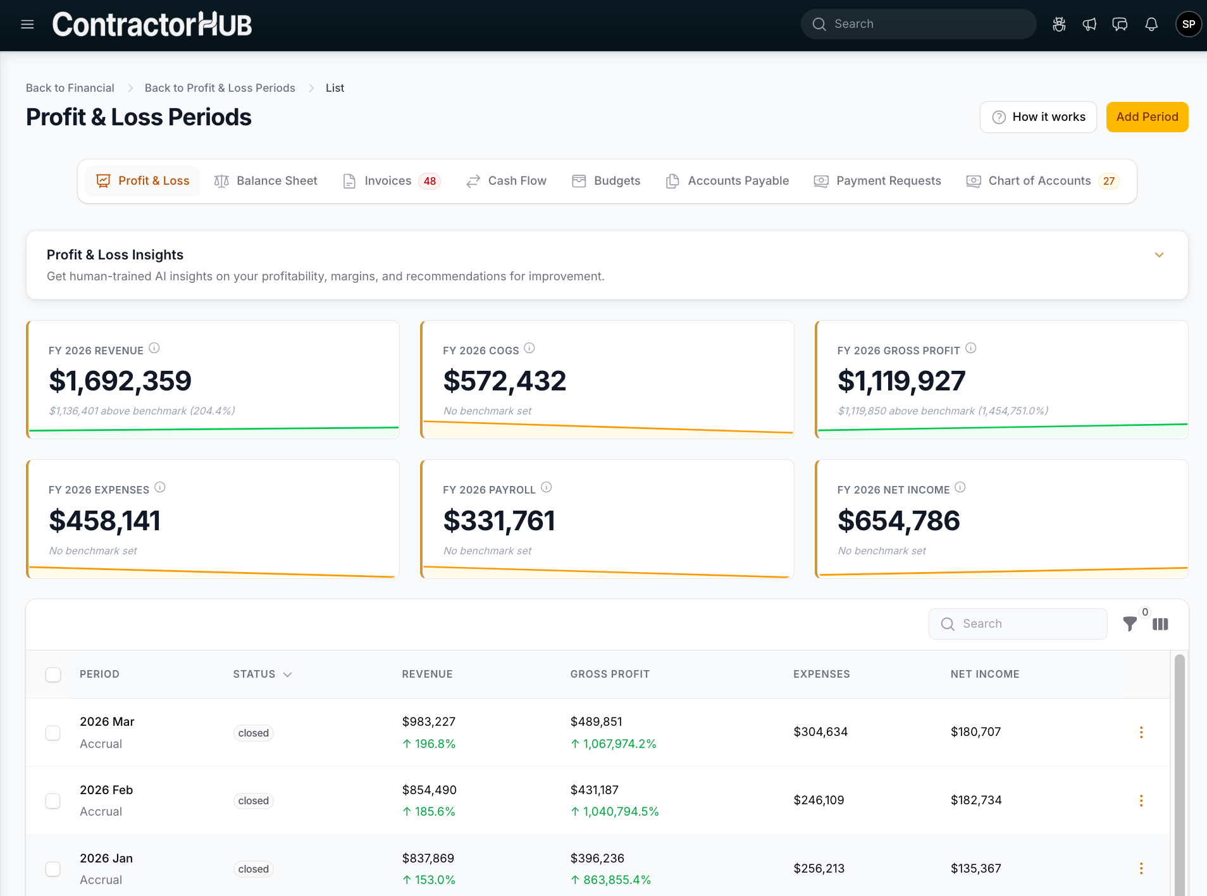
Task: Open the Status column sort dropdown
Action: (x=288, y=674)
